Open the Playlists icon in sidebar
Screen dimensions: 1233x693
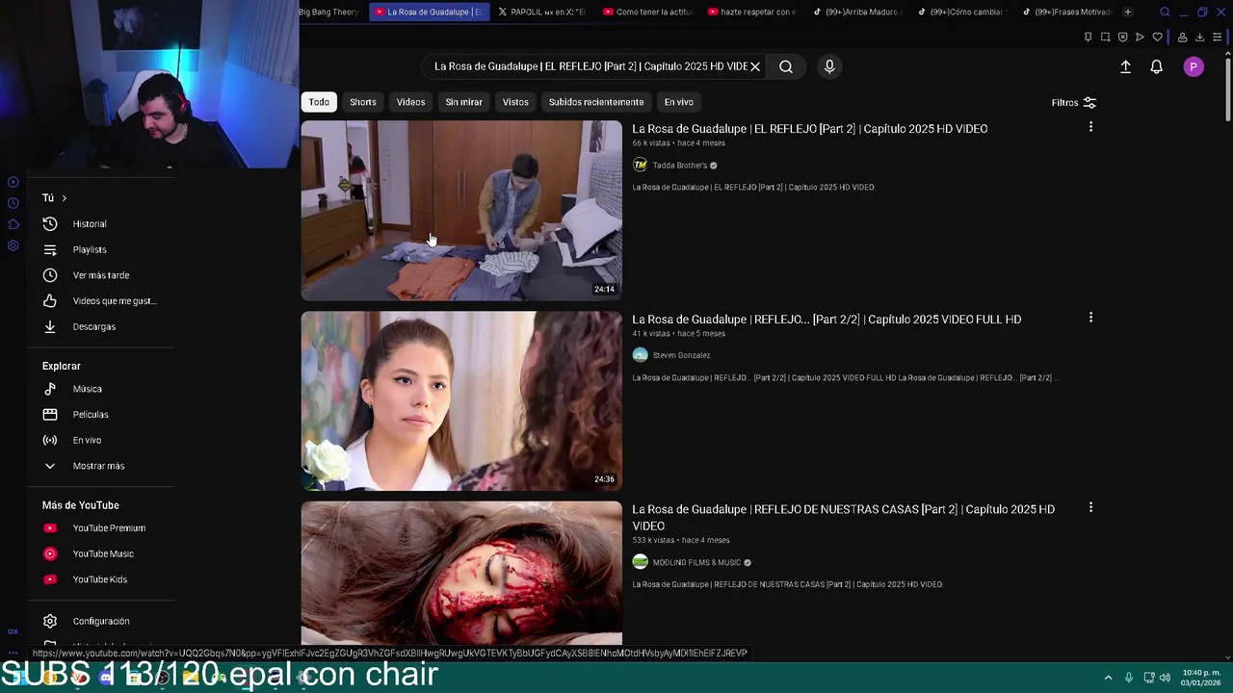50,250
